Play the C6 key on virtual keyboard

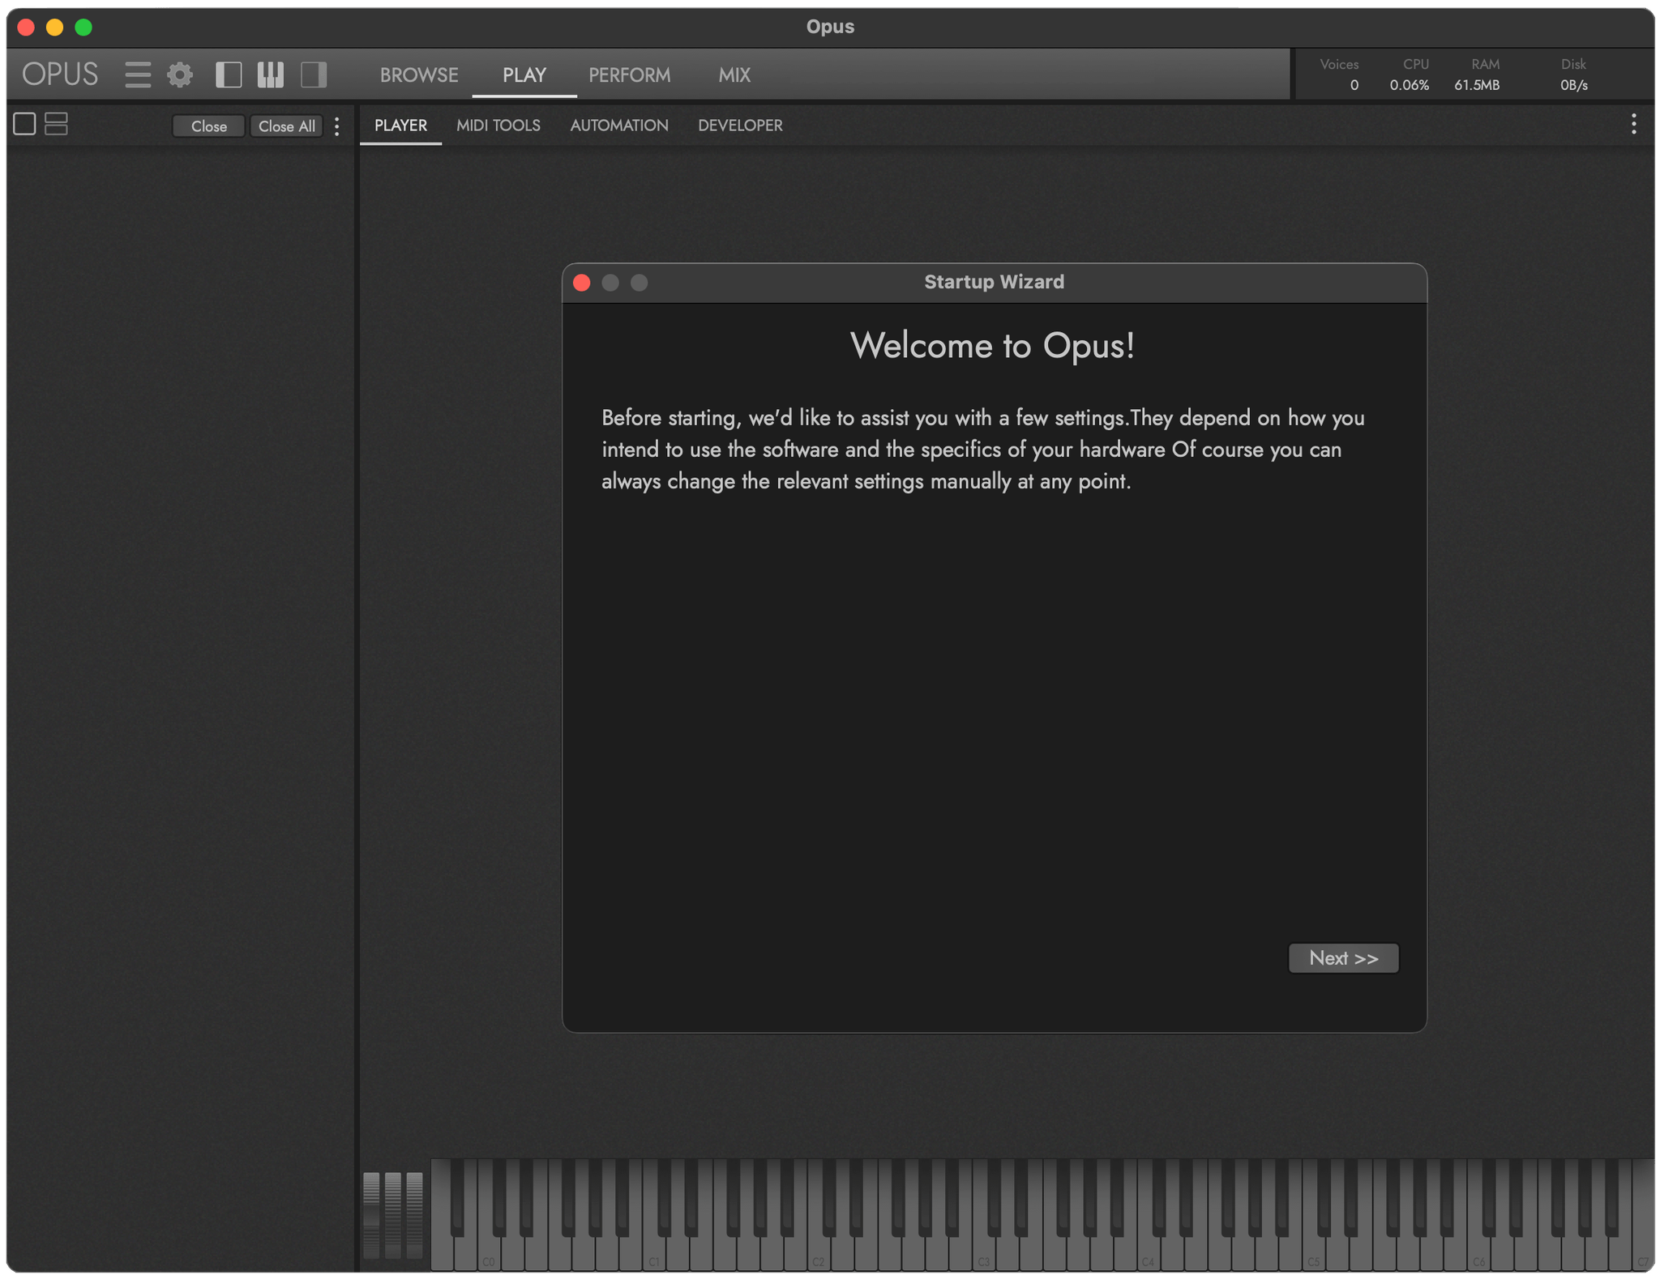(1478, 1254)
